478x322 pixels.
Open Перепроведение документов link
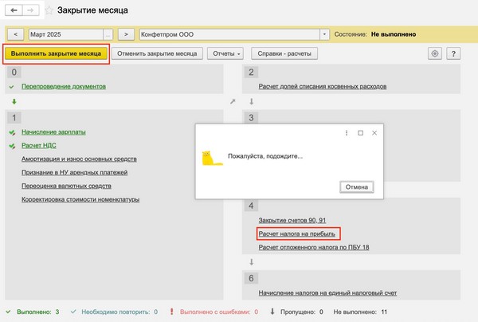pos(64,86)
